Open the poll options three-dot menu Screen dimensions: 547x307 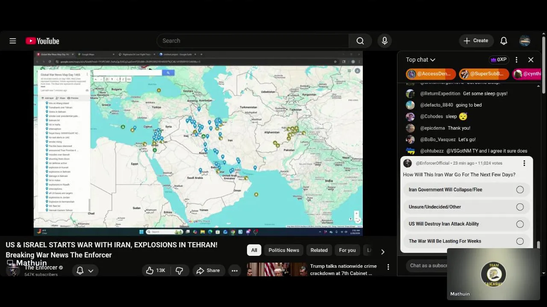[524, 163]
